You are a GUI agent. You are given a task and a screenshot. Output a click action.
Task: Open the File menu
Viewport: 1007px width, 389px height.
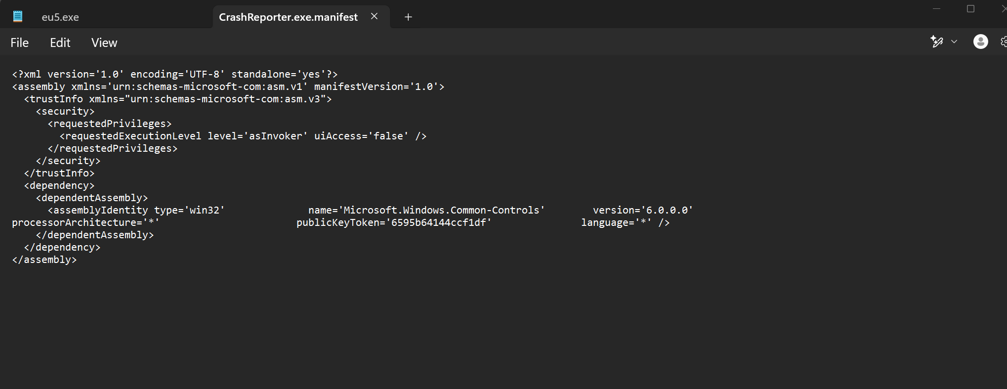point(20,43)
